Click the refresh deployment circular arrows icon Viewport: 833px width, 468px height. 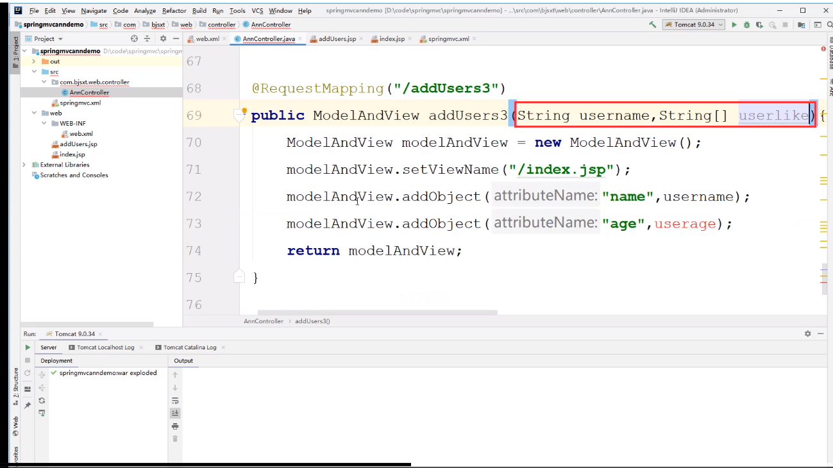pyautogui.click(x=42, y=400)
